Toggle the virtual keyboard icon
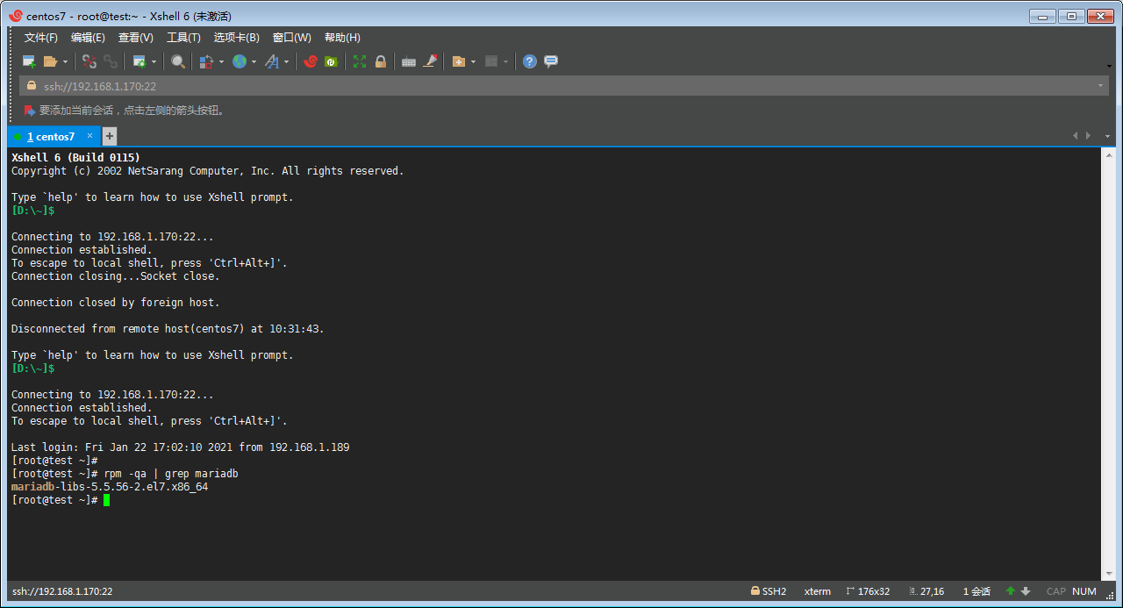 pyautogui.click(x=408, y=61)
